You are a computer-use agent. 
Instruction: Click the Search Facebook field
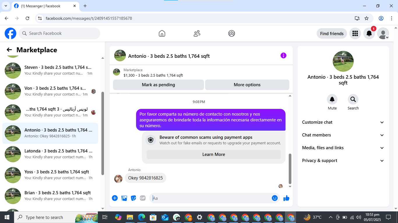point(59,33)
